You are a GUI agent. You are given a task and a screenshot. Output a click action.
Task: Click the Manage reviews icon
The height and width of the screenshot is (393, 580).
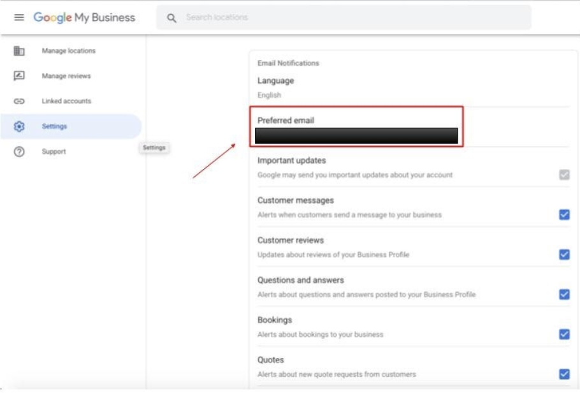(x=19, y=76)
